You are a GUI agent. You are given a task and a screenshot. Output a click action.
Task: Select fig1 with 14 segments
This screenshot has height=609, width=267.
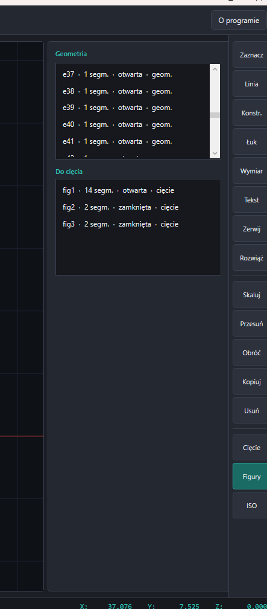click(138, 190)
